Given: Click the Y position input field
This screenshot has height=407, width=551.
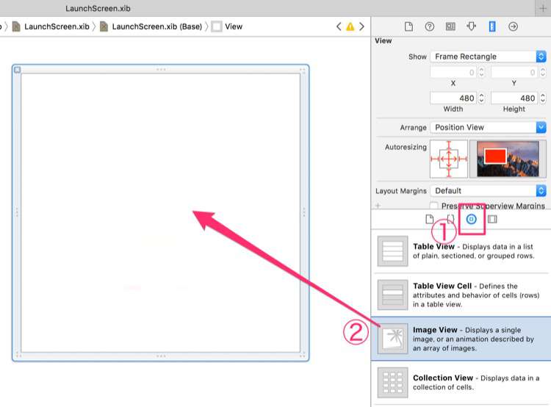Looking at the screenshot, I should click(x=514, y=73).
